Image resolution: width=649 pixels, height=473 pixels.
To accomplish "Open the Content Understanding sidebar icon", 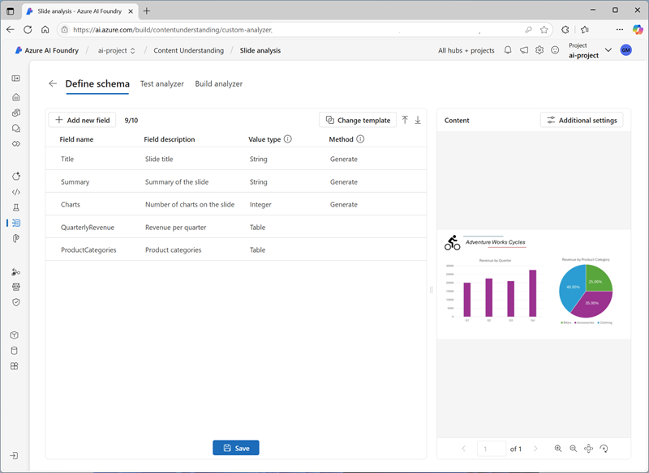I will coord(15,223).
